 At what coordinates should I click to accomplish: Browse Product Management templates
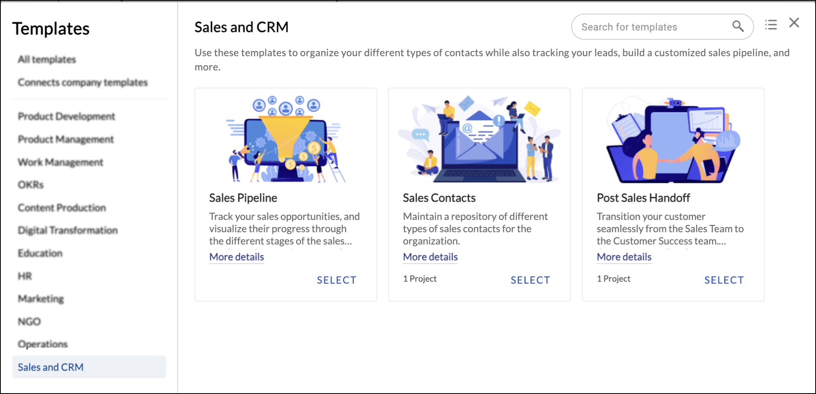click(x=65, y=139)
